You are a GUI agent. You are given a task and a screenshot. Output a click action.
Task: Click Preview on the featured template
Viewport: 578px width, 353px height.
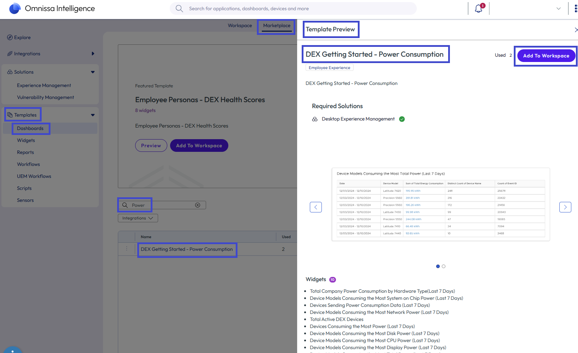point(151,145)
